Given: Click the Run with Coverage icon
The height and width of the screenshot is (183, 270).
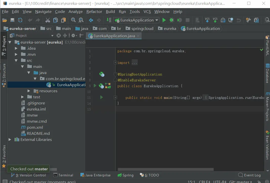Looking at the screenshot, I should 179,20.
